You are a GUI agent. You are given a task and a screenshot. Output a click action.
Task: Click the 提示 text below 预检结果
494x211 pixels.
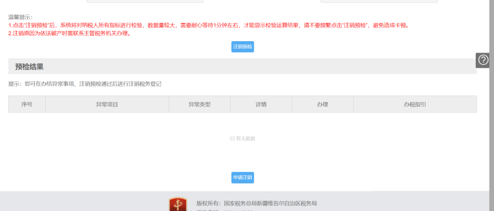point(85,84)
